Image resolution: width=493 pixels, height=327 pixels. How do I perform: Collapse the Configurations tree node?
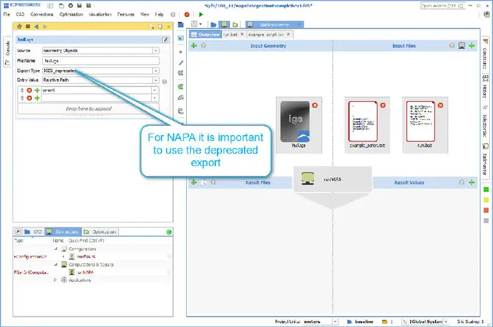[x=56, y=248]
